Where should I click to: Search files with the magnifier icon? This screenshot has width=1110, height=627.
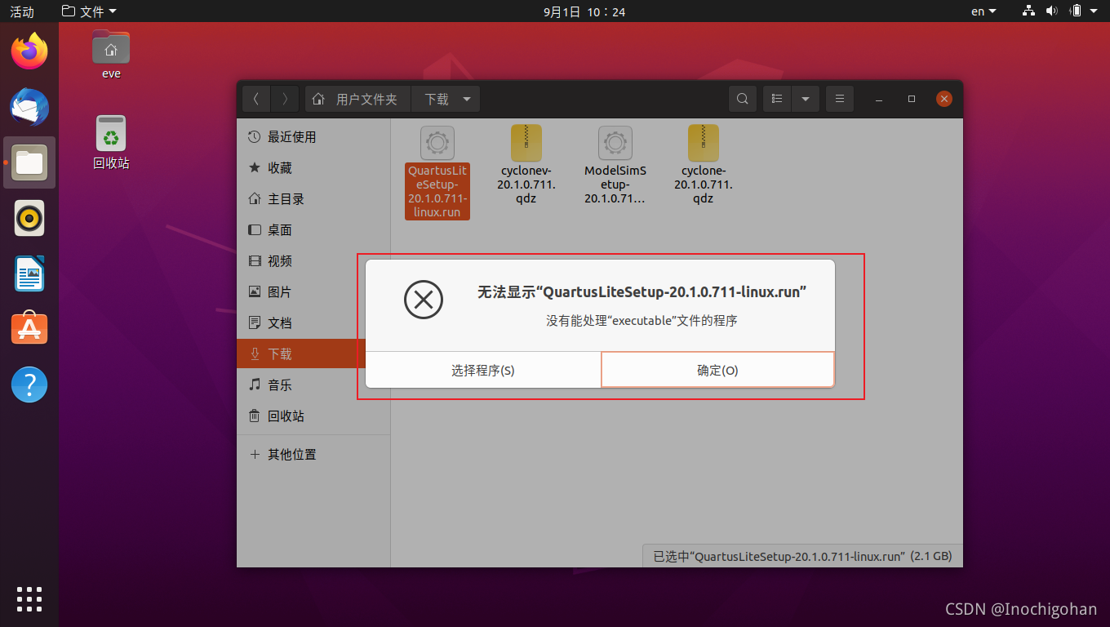click(742, 99)
